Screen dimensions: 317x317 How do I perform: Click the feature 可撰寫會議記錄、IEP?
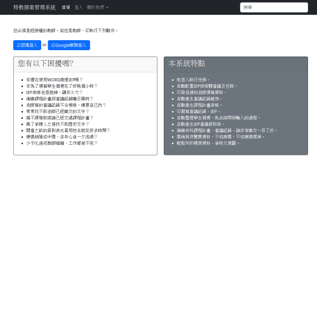[198, 111]
